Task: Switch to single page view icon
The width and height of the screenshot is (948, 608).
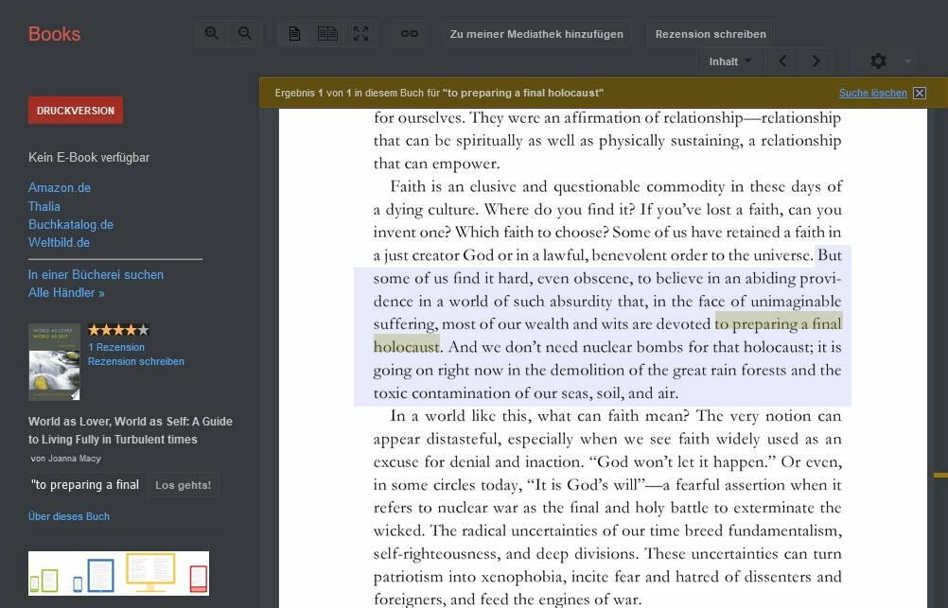Action: click(294, 34)
